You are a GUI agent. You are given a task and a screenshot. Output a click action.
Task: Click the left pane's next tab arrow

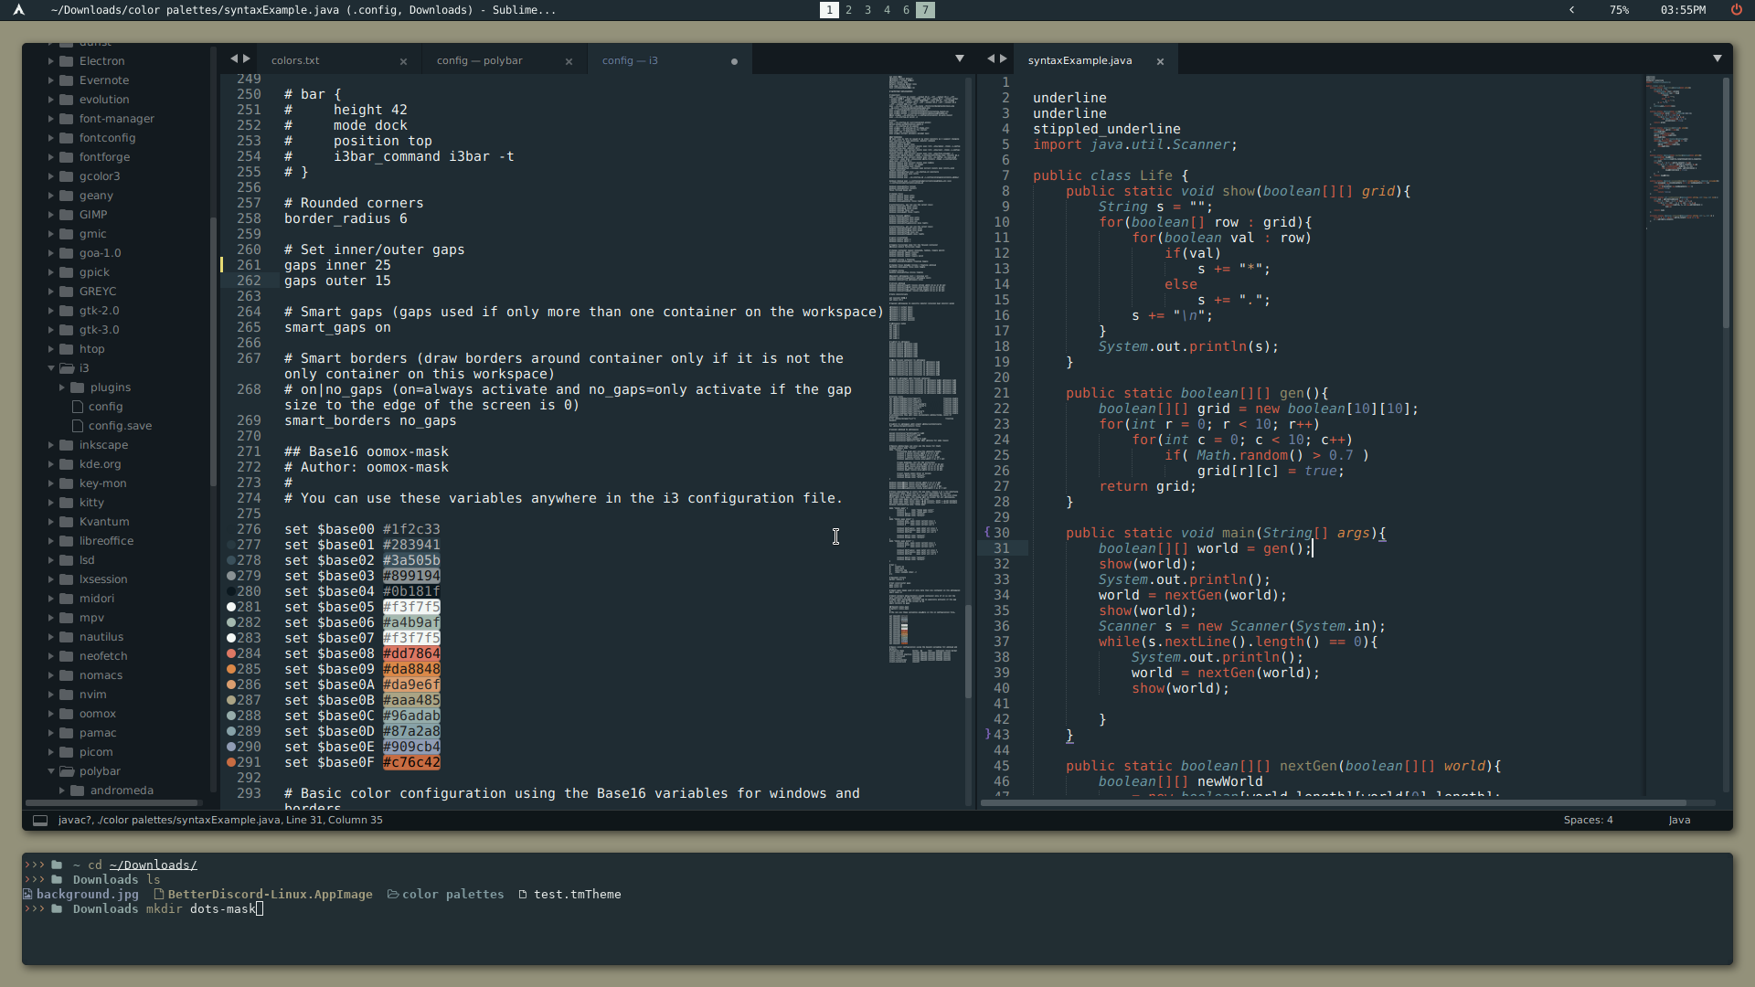pos(247,59)
